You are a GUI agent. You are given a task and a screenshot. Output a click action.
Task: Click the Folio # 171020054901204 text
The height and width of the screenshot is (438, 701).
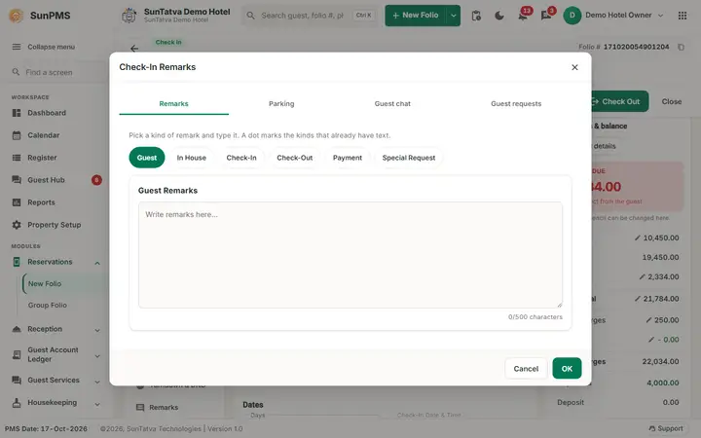624,47
